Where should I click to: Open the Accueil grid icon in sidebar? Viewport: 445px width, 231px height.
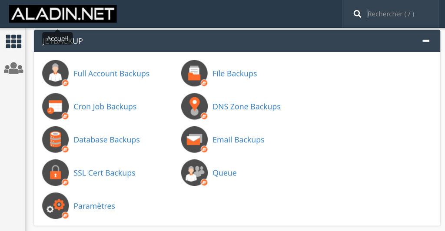13,42
